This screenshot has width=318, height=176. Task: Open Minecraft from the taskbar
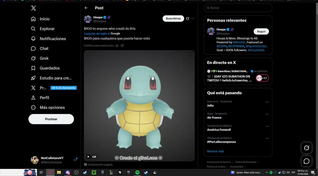[x=94, y=173]
